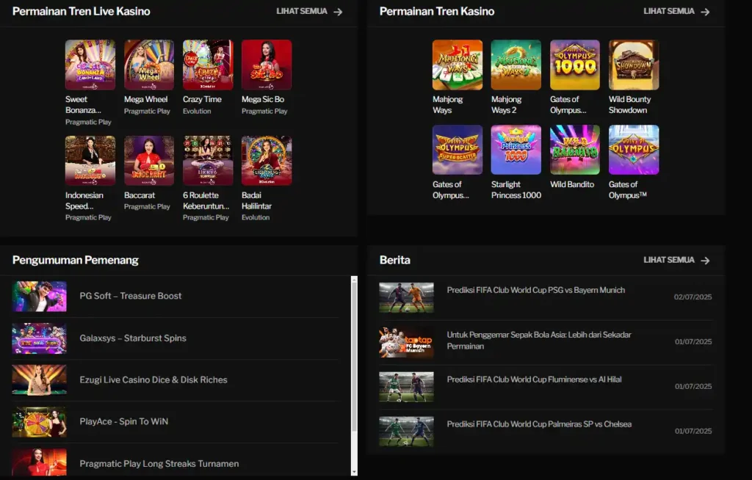Click the winners list scrollbar thumb
Screen dimensions: 752x480
[355, 357]
